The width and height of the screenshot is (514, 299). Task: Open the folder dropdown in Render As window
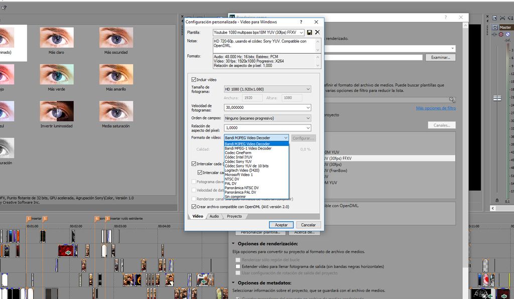tap(452, 49)
